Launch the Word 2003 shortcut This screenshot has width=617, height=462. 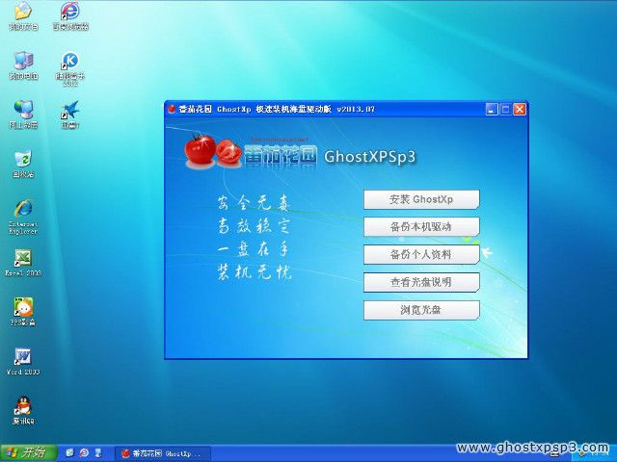[23, 362]
